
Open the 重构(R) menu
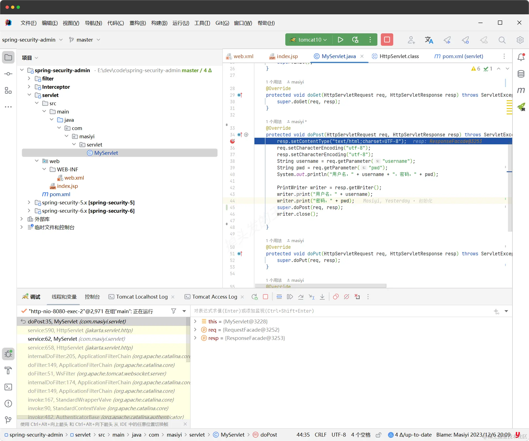click(x=138, y=23)
